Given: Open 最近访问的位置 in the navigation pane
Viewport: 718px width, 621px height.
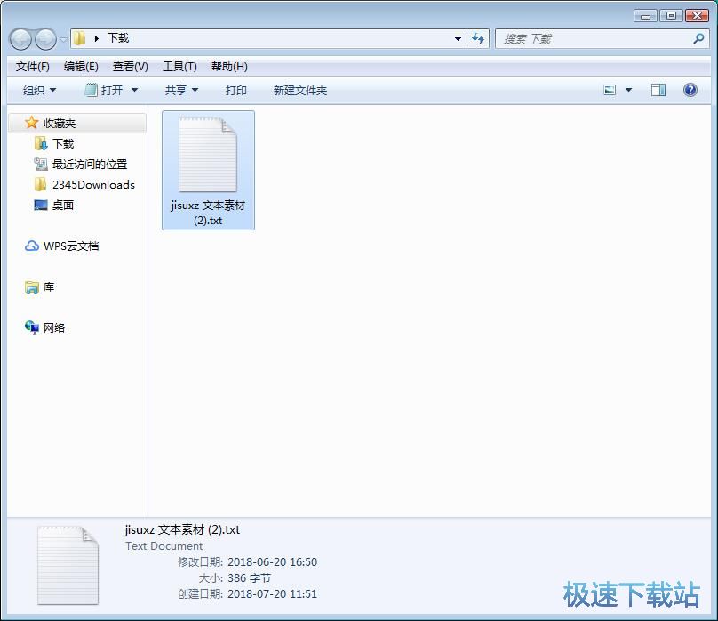Looking at the screenshot, I should (x=90, y=164).
